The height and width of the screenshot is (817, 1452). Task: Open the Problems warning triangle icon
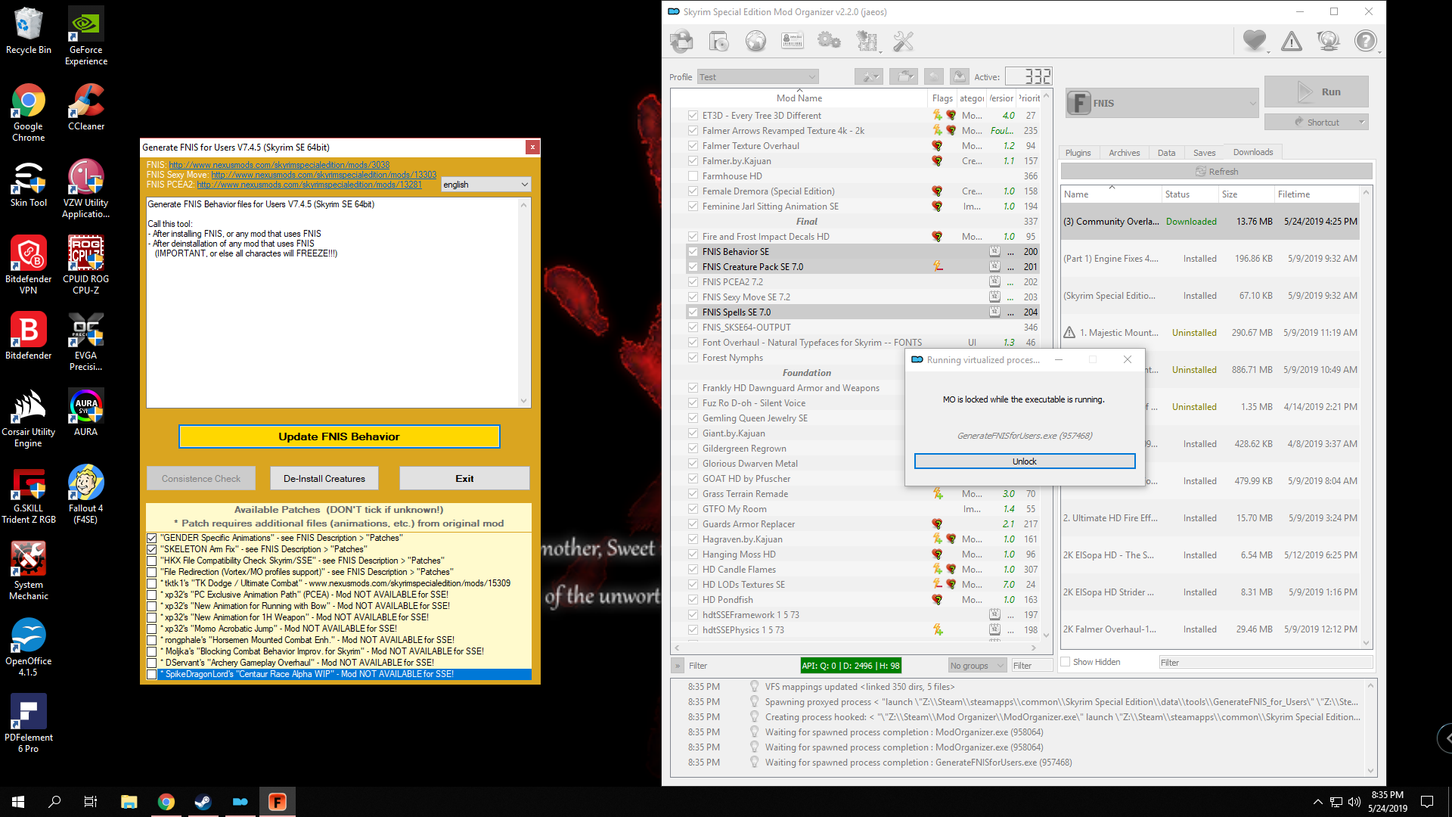coord(1292,41)
